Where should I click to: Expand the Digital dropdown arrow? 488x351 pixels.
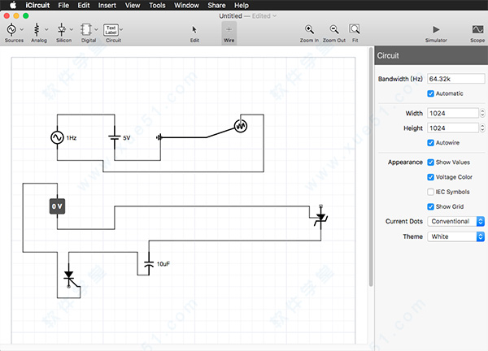click(x=96, y=29)
